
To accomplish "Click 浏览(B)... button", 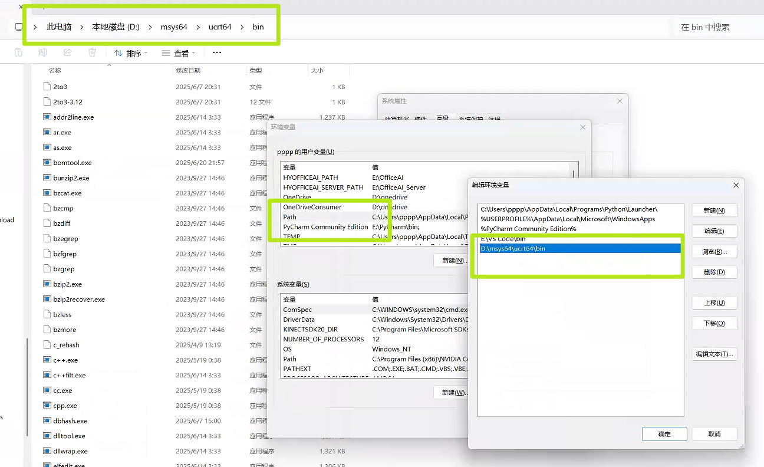I will 714,252.
